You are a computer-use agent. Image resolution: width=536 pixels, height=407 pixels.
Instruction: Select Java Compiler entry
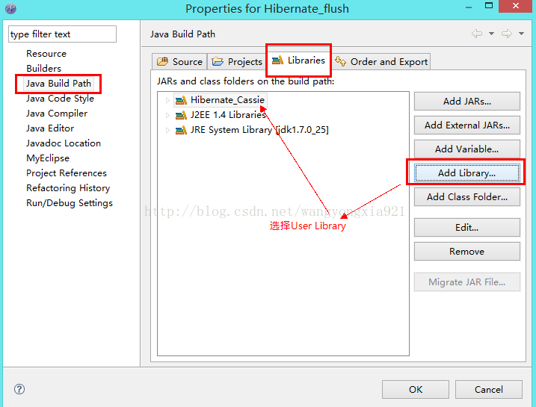pos(57,114)
